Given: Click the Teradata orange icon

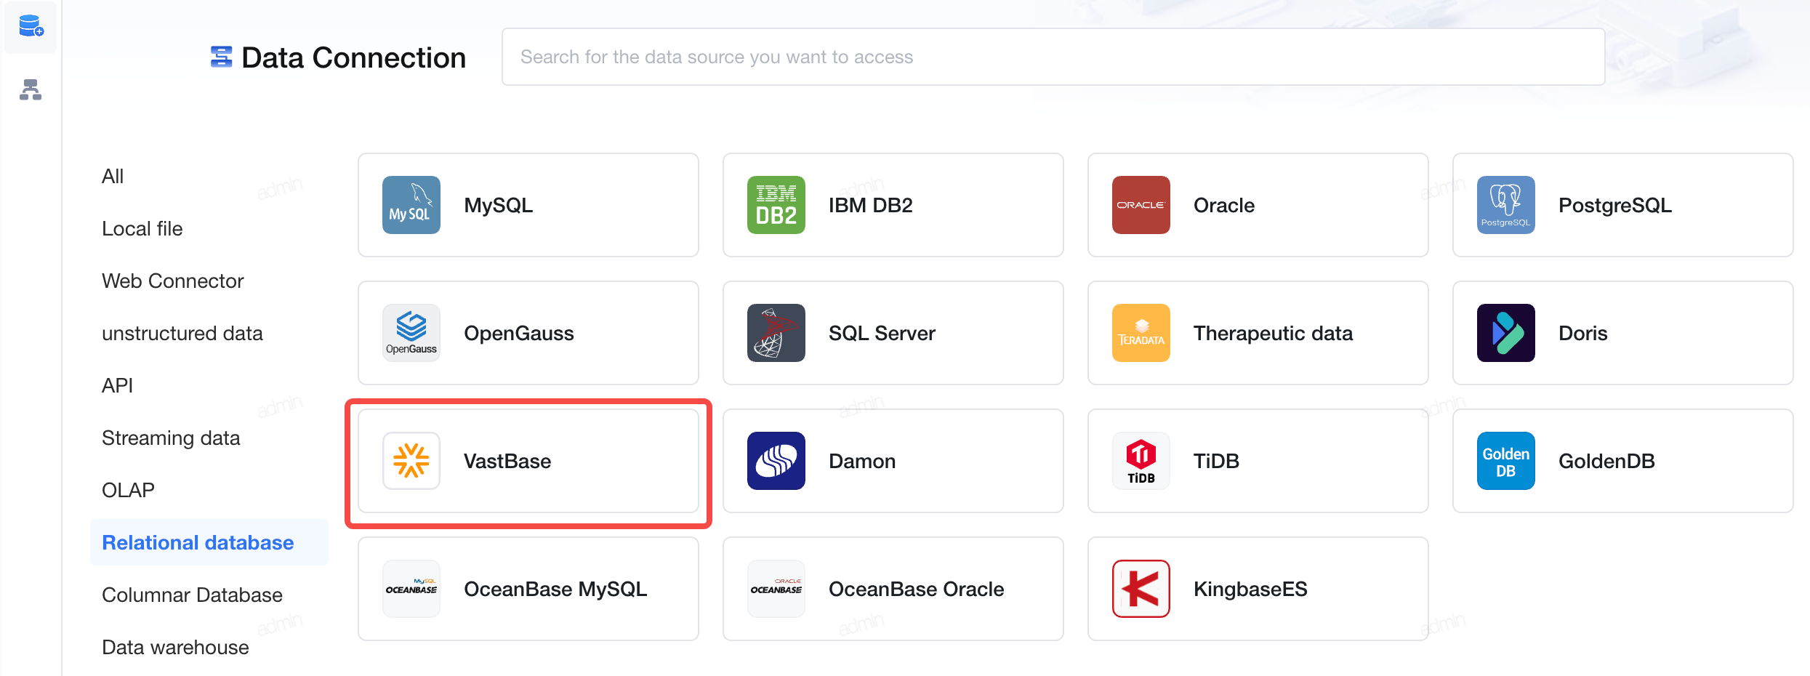Looking at the screenshot, I should point(1141,333).
